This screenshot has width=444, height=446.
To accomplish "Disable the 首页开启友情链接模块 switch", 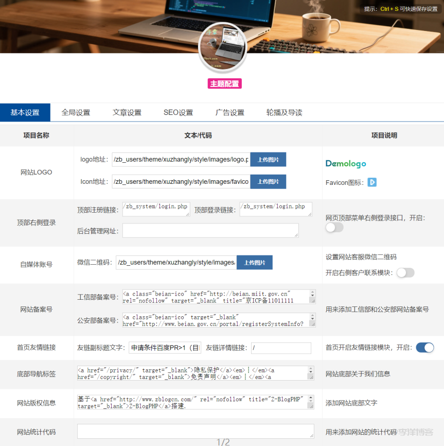I will [x=424, y=348].
